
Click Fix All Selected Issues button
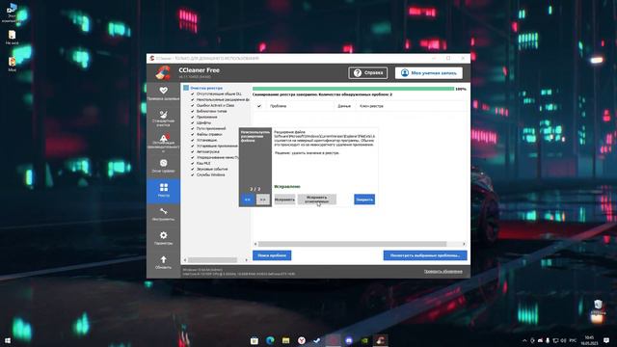coord(317,200)
